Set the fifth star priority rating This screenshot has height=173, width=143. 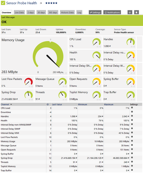56,3
